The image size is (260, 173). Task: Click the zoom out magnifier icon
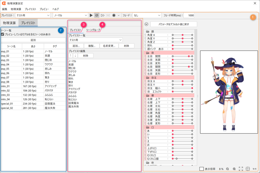coord(227,169)
